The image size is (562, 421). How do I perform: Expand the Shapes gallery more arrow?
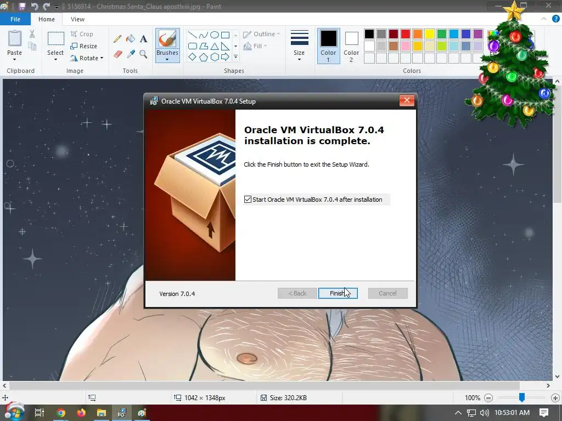point(235,57)
